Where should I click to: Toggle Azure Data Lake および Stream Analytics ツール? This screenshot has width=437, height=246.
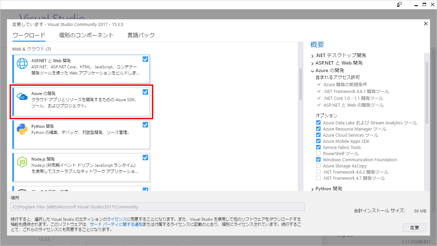coord(319,123)
